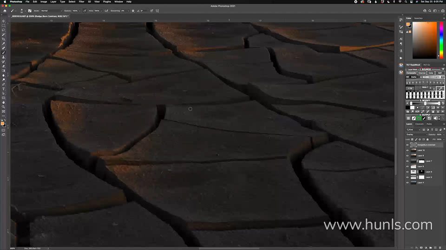Open the layer filter Kind dropdown
Viewport: 446px width, 250px height.
tap(413, 129)
